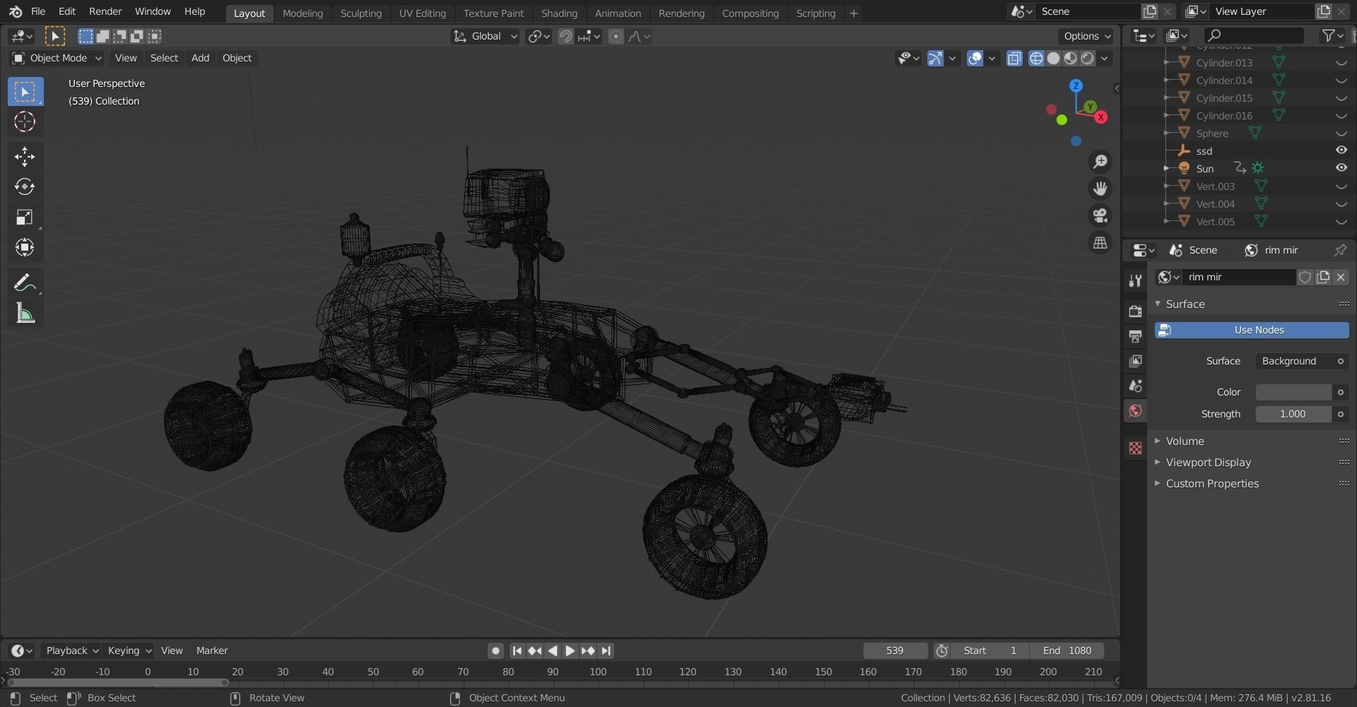The height and width of the screenshot is (707, 1357).
Task: Open the Object Mode dropdown
Action: pyautogui.click(x=57, y=58)
